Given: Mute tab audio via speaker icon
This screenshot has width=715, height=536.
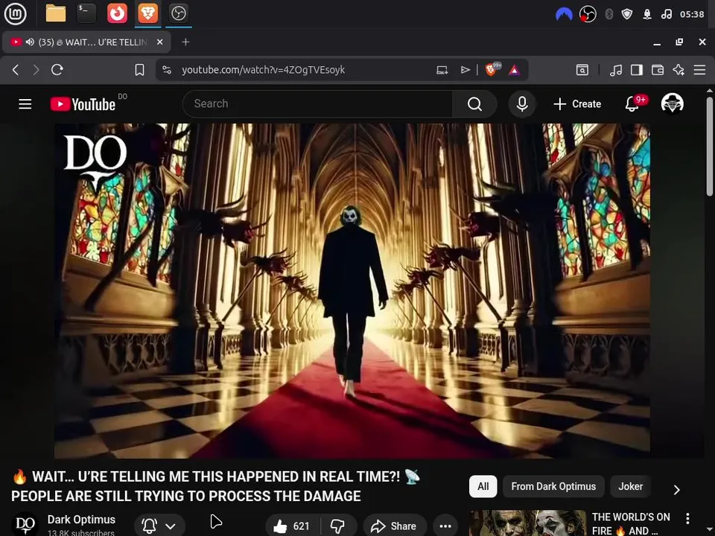Looking at the screenshot, I should tap(30, 42).
